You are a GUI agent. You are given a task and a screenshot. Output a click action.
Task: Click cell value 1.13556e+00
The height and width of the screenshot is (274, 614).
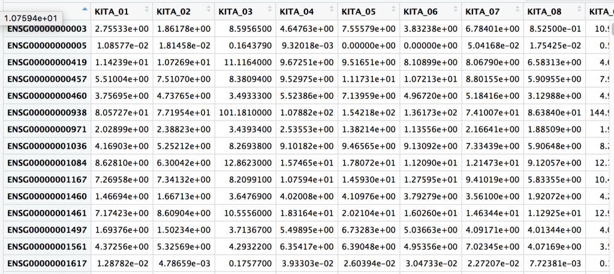click(x=431, y=129)
